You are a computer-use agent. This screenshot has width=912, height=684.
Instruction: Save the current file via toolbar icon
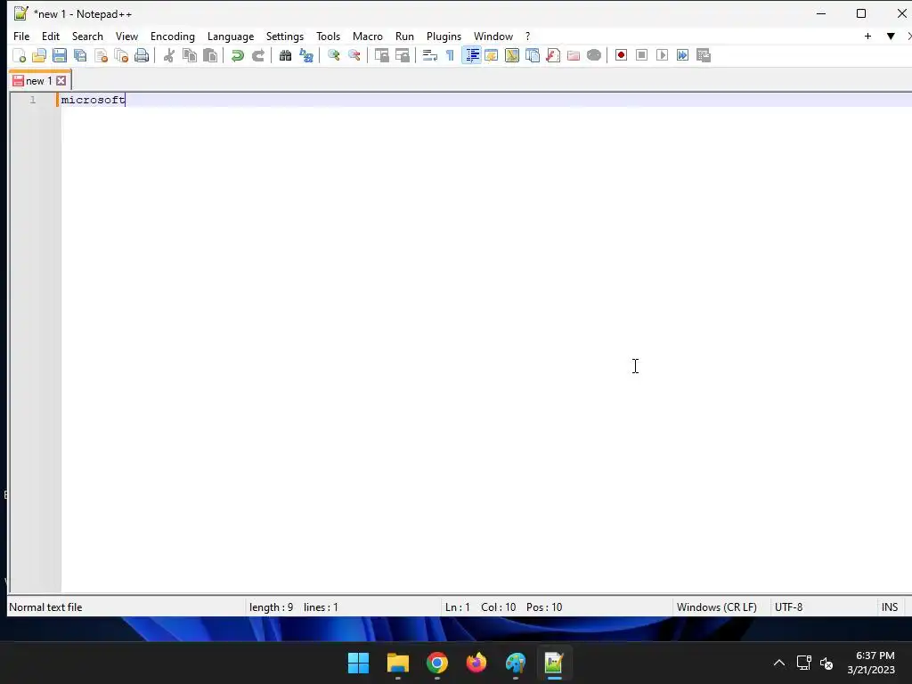[60, 55]
